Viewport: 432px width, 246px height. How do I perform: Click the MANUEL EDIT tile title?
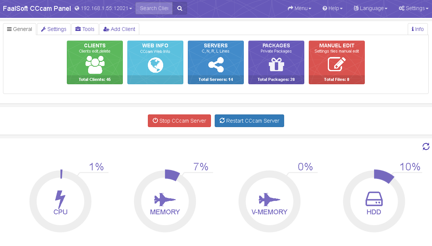click(337, 46)
